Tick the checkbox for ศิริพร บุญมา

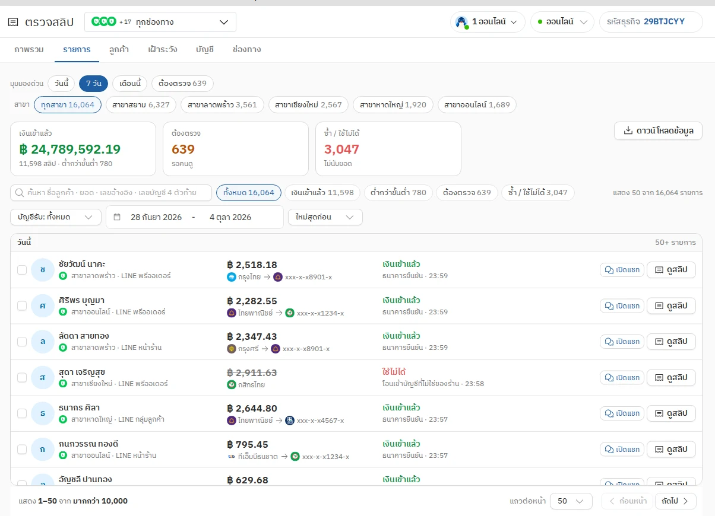[x=22, y=306]
